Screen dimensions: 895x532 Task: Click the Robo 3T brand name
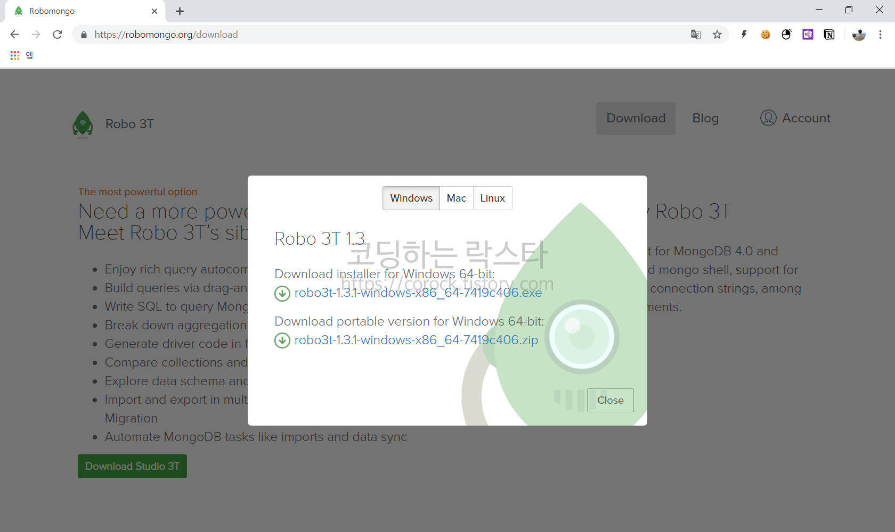click(x=130, y=124)
